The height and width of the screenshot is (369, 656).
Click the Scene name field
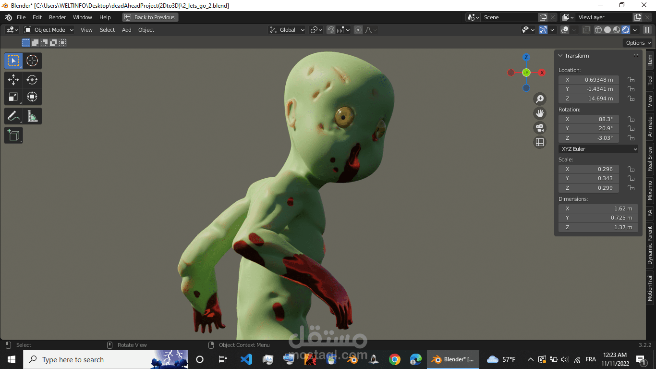click(509, 17)
